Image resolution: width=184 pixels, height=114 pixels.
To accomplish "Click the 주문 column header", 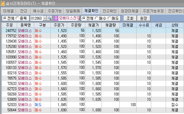I will (x=9, y=25).
